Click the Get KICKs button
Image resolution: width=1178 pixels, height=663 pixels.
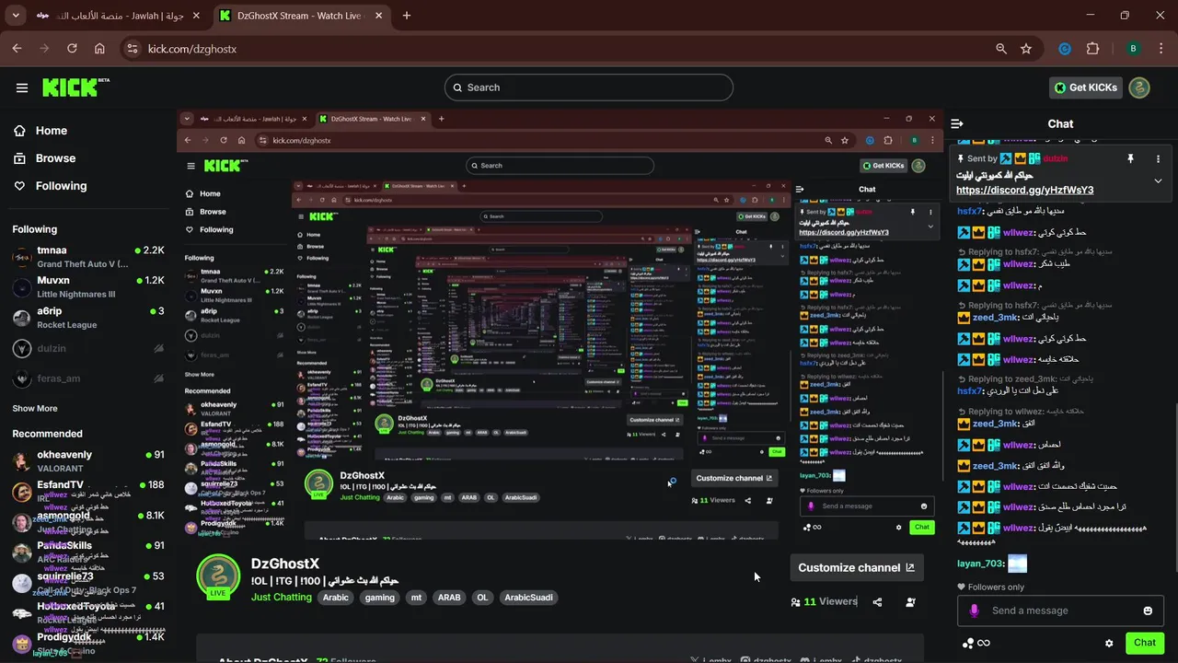[1086, 87]
